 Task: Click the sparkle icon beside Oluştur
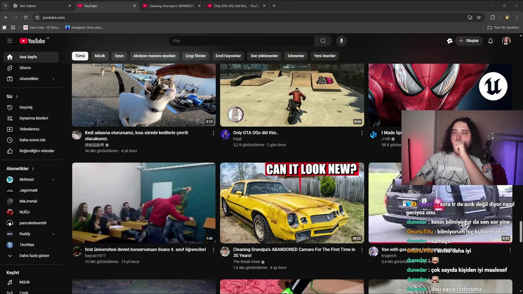click(449, 41)
